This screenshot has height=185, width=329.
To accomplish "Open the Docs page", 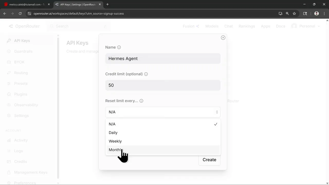I will [280, 26].
